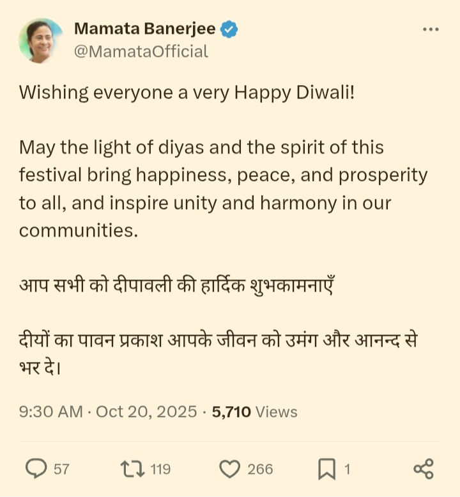Click the 119 reposts count
The width and height of the screenshot is (460, 497).
[x=160, y=469]
